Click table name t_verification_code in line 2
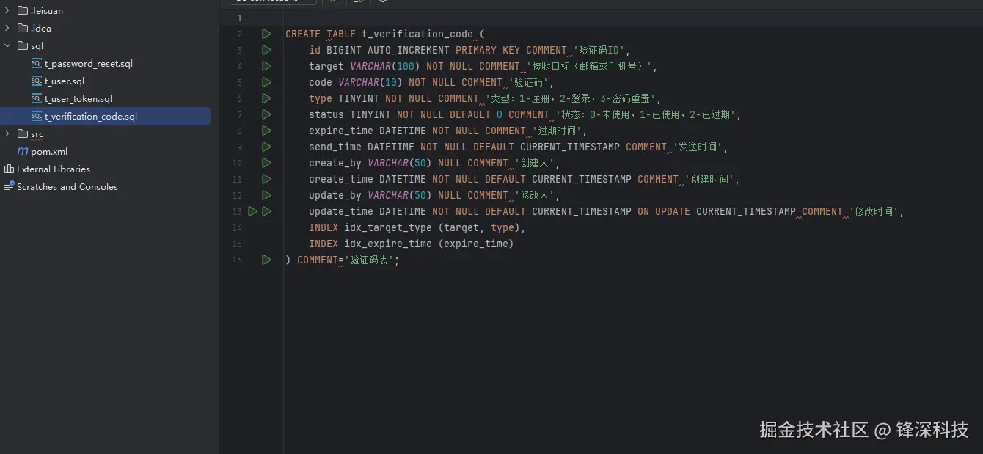Screen dimensions: 983x454 417,34
